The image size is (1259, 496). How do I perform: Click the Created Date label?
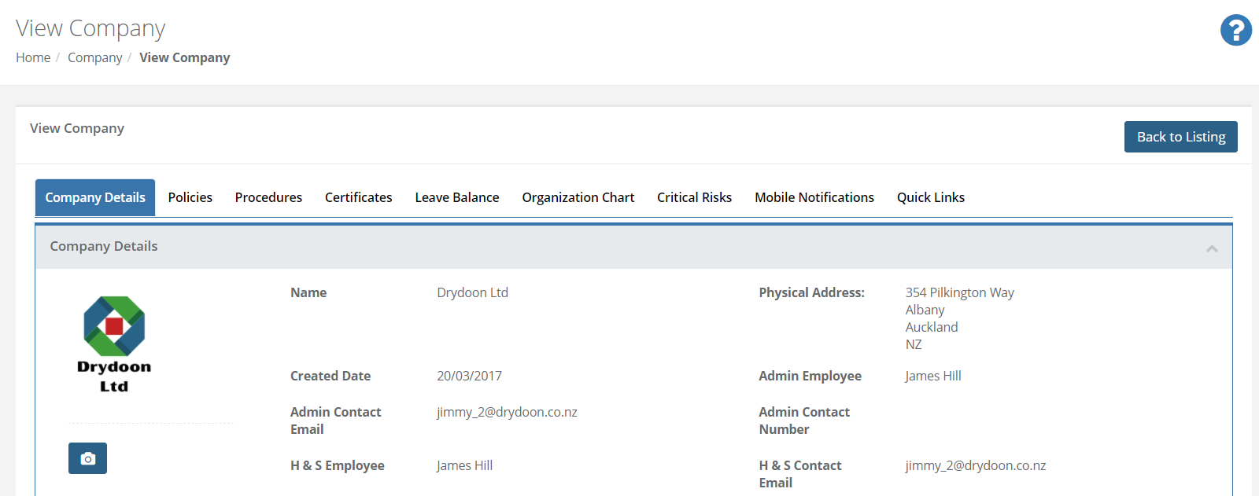(x=330, y=376)
